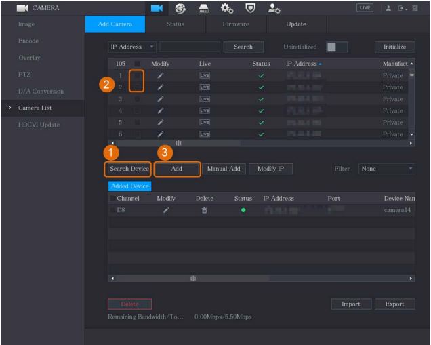Tick the select-all checkbox in searched list header
Screen dimensions: 431x345
point(137,64)
